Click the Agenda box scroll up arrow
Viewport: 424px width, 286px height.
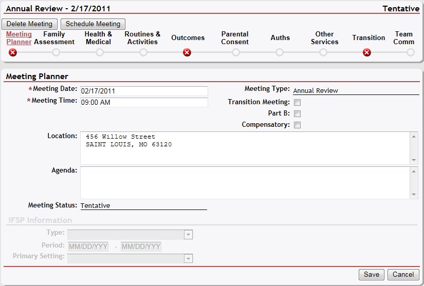414,171
